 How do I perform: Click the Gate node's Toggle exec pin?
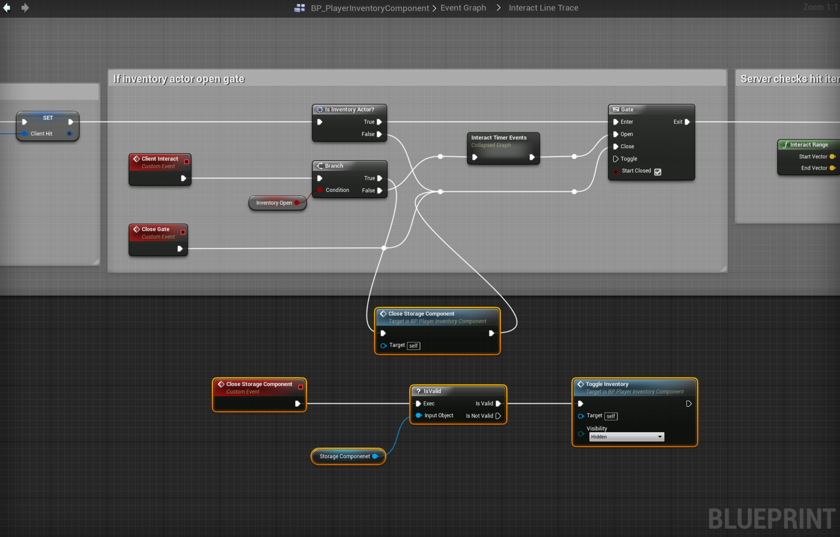tap(615, 159)
